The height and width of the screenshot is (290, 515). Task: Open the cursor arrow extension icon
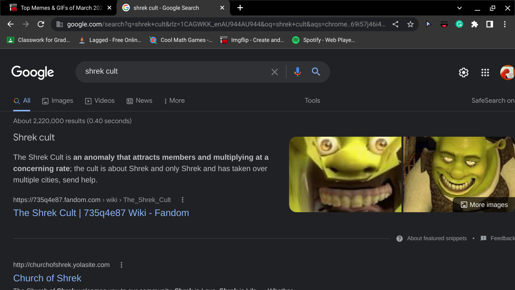point(428,24)
